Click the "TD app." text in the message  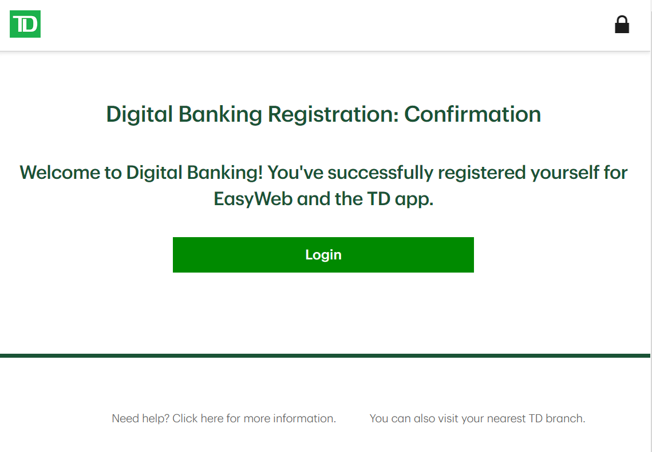tap(401, 199)
